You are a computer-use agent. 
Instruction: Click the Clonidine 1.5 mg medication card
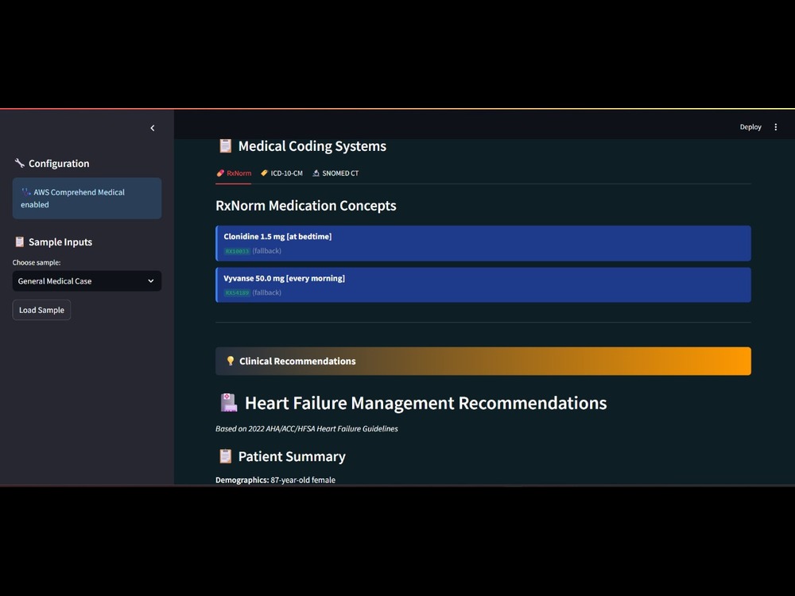483,243
